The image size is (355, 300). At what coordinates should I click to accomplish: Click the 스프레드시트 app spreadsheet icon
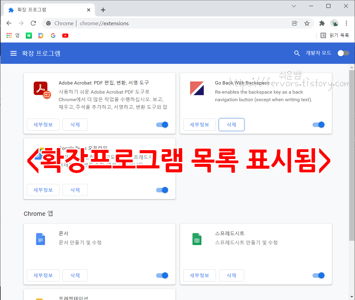197,239
